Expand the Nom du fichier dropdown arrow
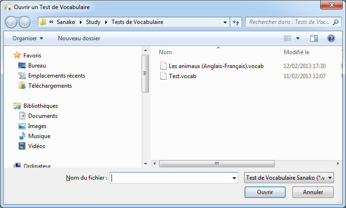This screenshot has width=346, height=208. (x=234, y=178)
